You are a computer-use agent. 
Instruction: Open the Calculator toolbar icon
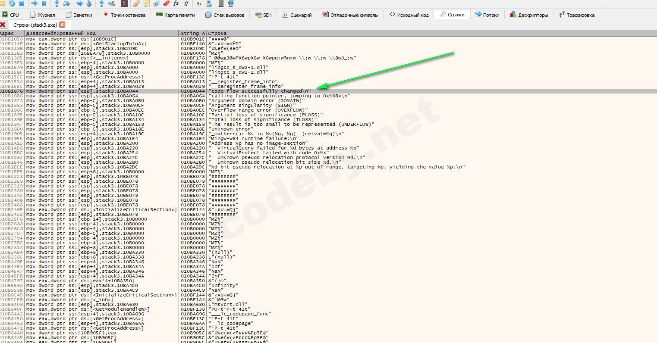221,3
